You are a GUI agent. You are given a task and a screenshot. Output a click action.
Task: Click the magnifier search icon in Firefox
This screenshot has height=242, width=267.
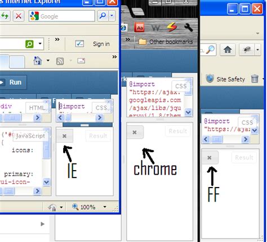point(210,49)
